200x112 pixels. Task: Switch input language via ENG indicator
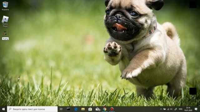pos(181,109)
